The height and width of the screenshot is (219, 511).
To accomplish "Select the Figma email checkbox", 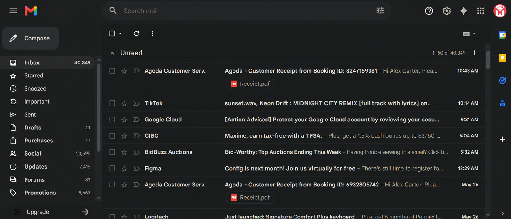I will 112,168.
